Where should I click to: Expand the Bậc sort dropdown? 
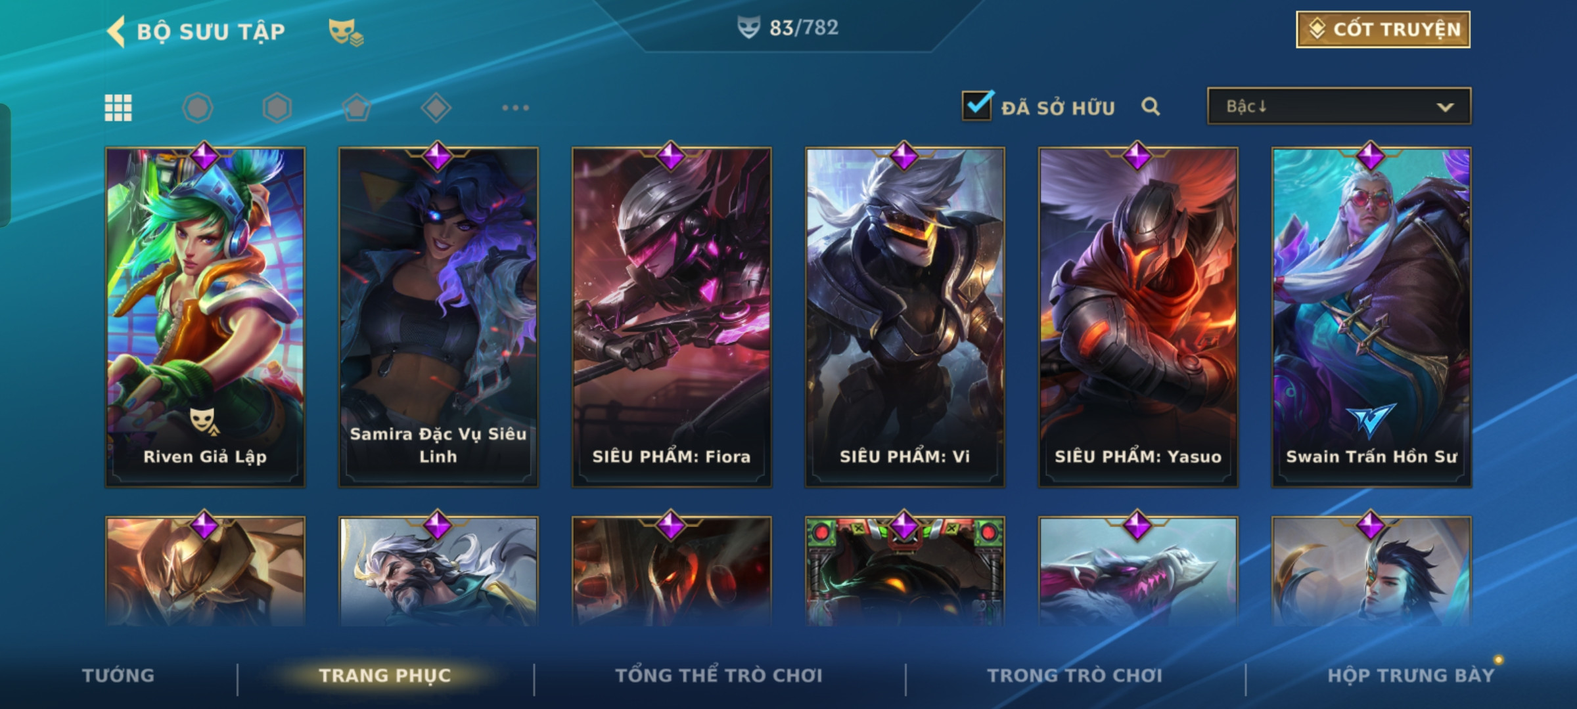coord(1339,106)
